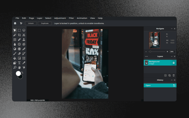Click the Navigate panel preview thumbnail
Image resolution: width=189 pixels, height=118 pixels.
click(155, 40)
